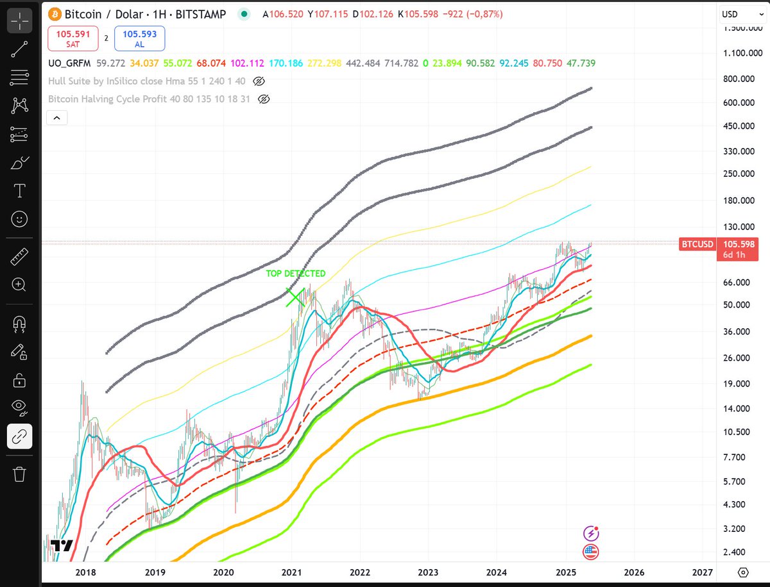Click the yellow 272.298 indicator value
The width and height of the screenshot is (770, 587).
[325, 63]
